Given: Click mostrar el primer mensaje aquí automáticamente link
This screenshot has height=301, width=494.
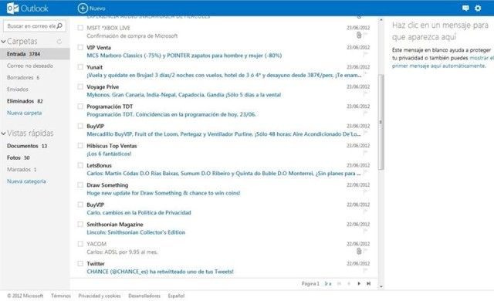Looking at the screenshot, I should (443, 62).
